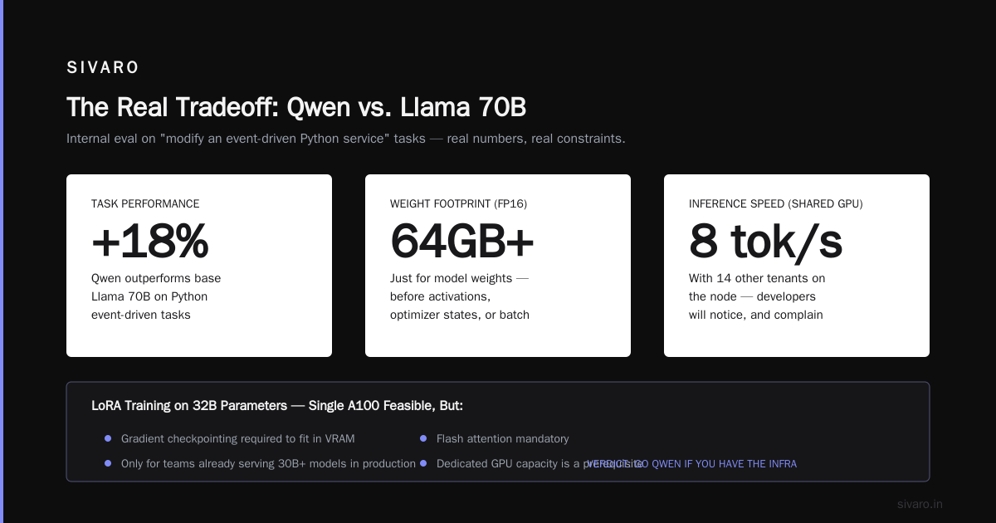Select the heading "The Real Tradeoff: Qwen vs. Llama 70B"
Screen dimensions: 996x523
(296, 107)
